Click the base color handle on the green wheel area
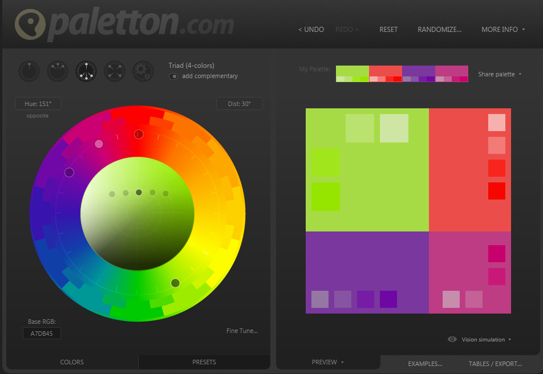This screenshot has height=374, width=543. (175, 283)
